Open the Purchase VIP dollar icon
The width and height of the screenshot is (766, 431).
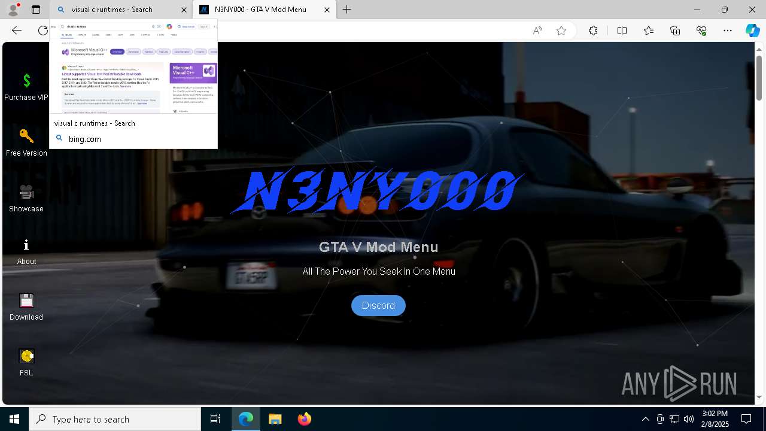pyautogui.click(x=26, y=81)
